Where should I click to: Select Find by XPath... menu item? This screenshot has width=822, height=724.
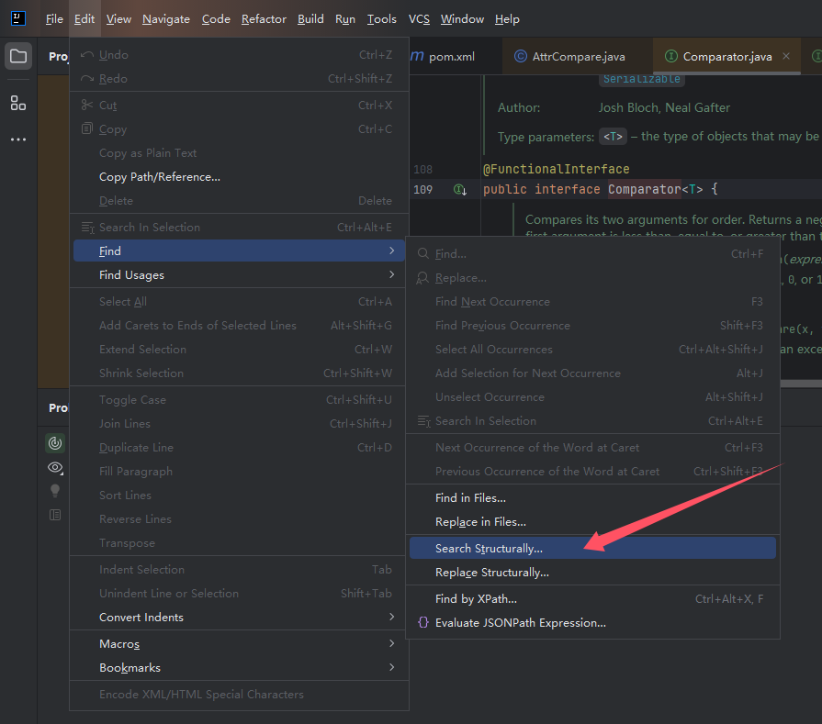592,598
